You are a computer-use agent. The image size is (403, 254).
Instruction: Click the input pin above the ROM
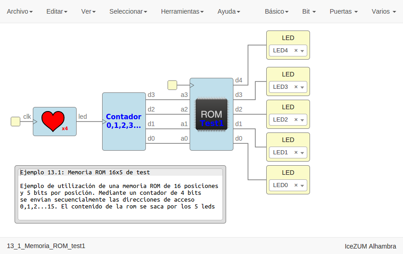[172, 85]
